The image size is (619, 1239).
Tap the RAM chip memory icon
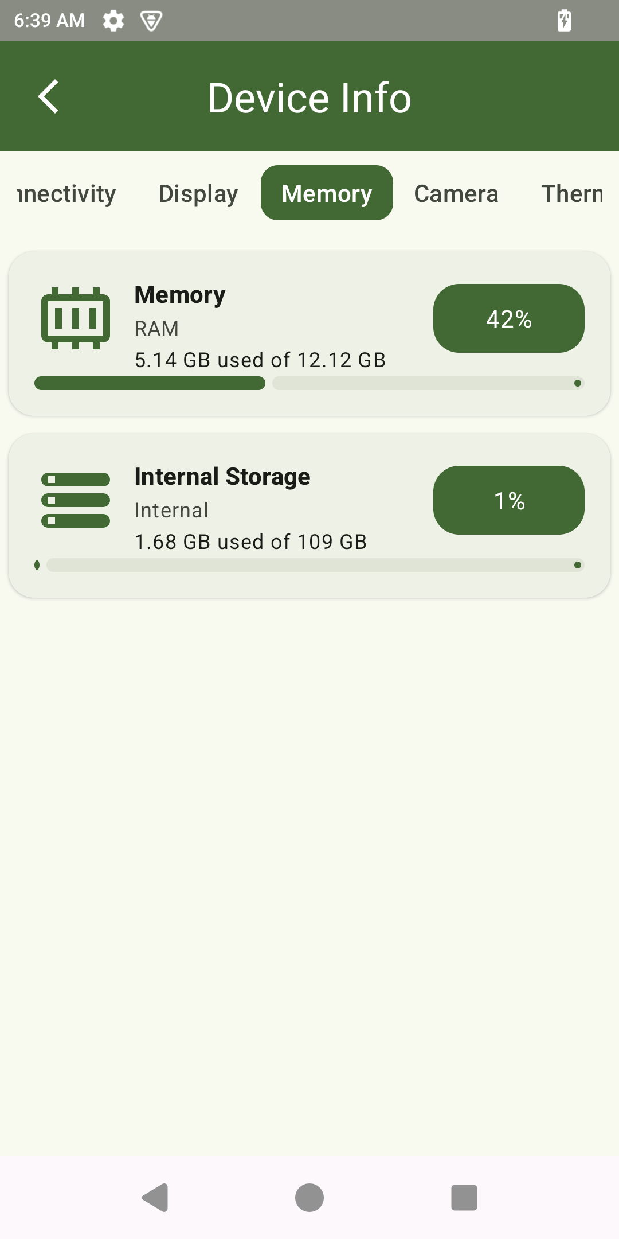click(76, 318)
